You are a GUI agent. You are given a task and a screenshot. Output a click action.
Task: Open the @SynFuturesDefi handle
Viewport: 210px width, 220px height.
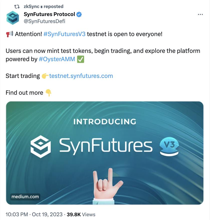click(x=44, y=21)
